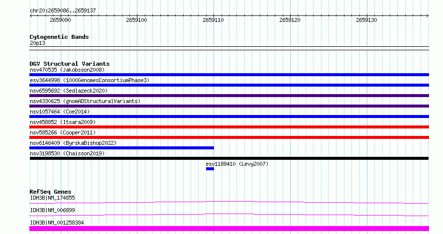
Task: Open the nsv6146409 (ByrskaBishop2022) short blue bar
Action: point(122,148)
